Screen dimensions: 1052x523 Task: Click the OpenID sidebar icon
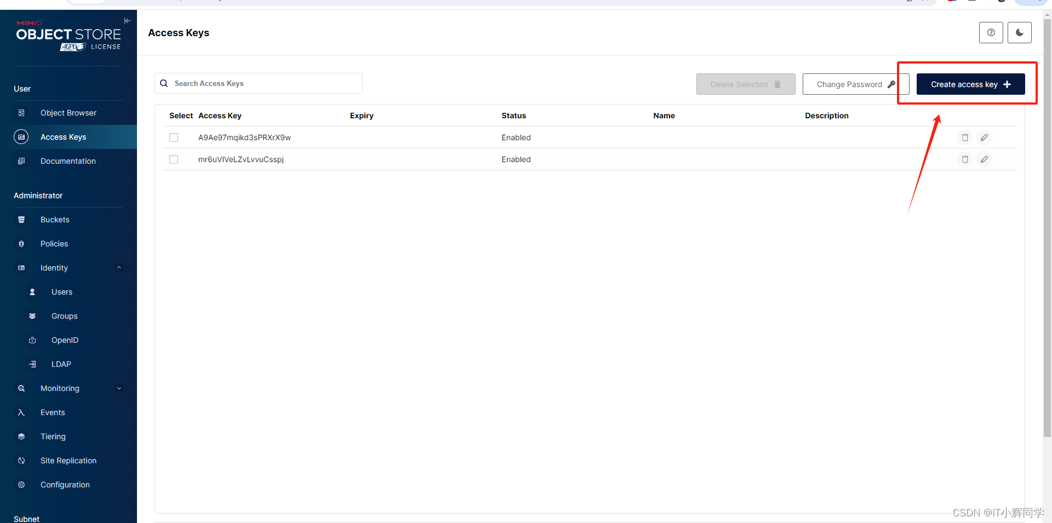32,340
